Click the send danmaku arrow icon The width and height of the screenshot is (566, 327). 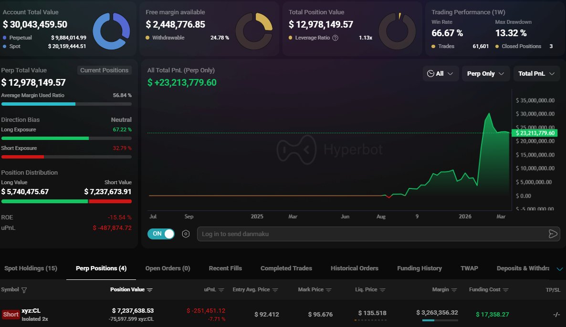(553, 234)
